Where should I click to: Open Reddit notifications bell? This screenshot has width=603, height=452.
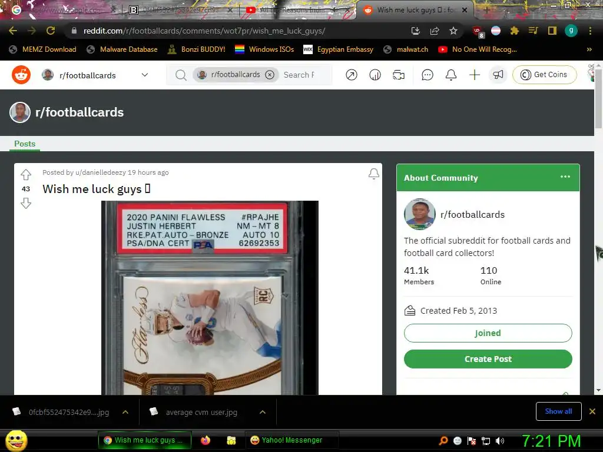[x=450, y=75]
